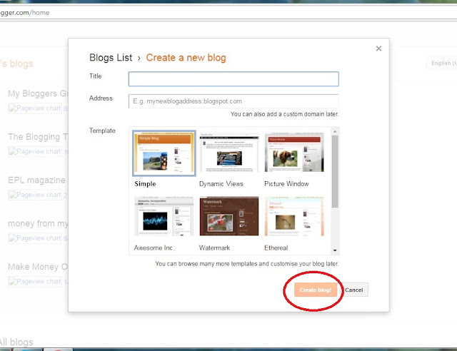Choose the Dynamic Views template thumbnail
This screenshot has height=351, width=457.
point(229,153)
